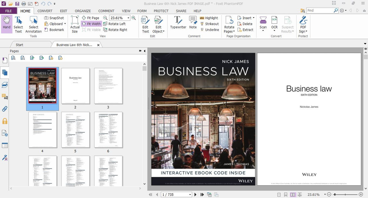Open the FILE menu
The height and width of the screenshot is (198, 368).
9,11
